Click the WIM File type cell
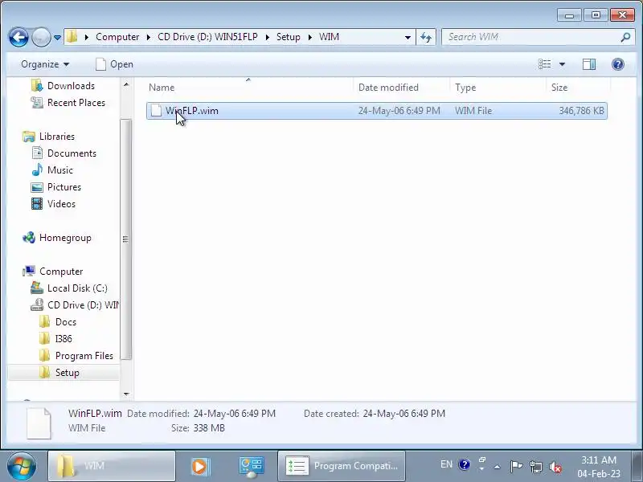Image resolution: width=643 pixels, height=482 pixels. click(473, 111)
